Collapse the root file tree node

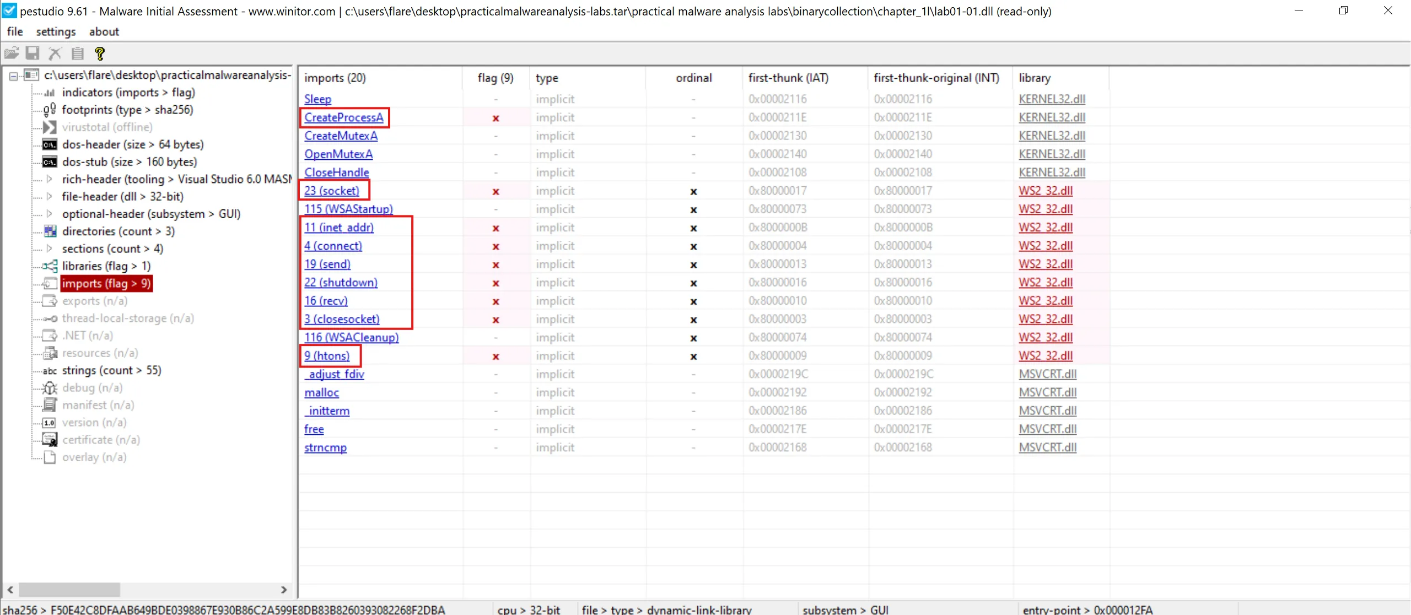coord(14,76)
